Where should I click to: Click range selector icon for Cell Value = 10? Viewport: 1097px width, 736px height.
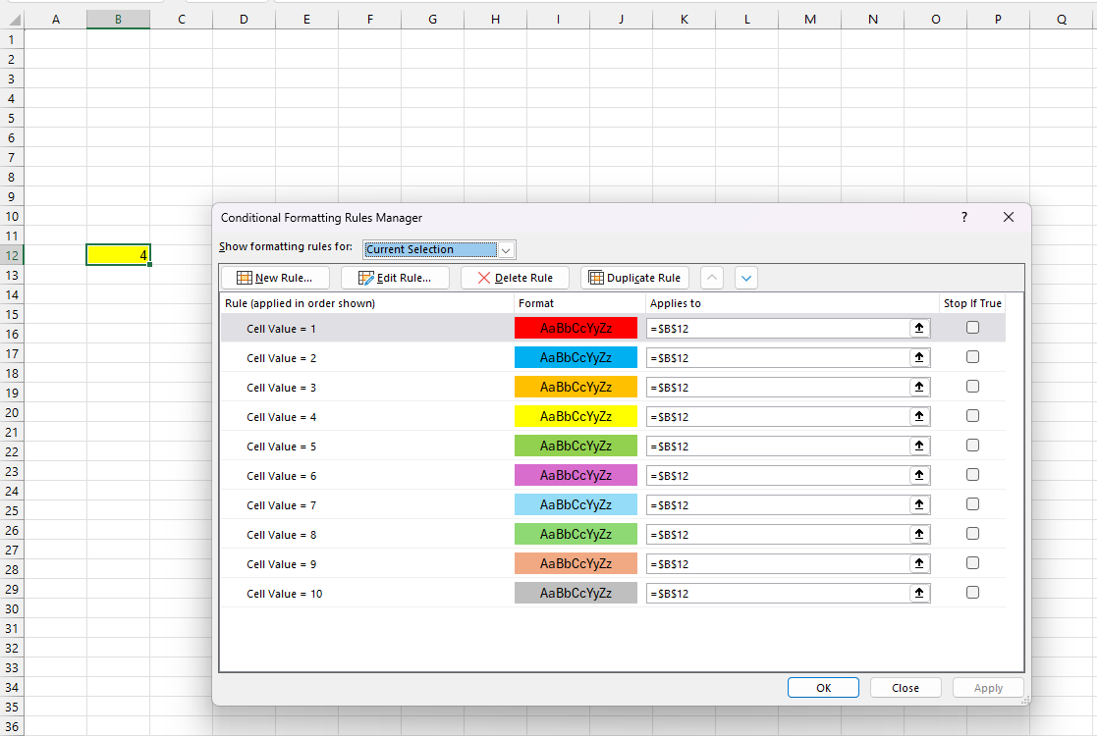[x=919, y=594]
